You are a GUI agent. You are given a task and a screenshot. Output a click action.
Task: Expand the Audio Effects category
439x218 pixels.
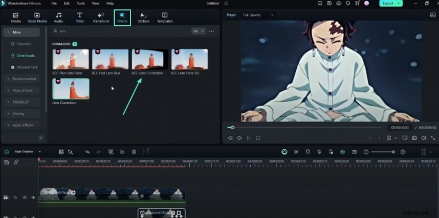coord(21,125)
